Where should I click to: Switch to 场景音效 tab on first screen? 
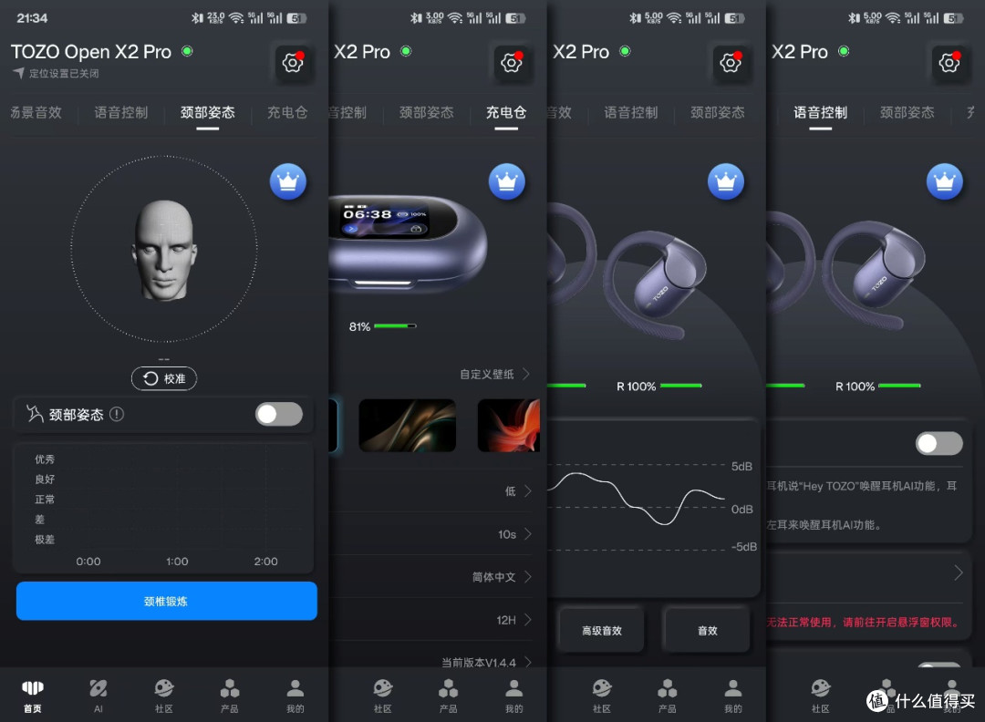(x=36, y=112)
